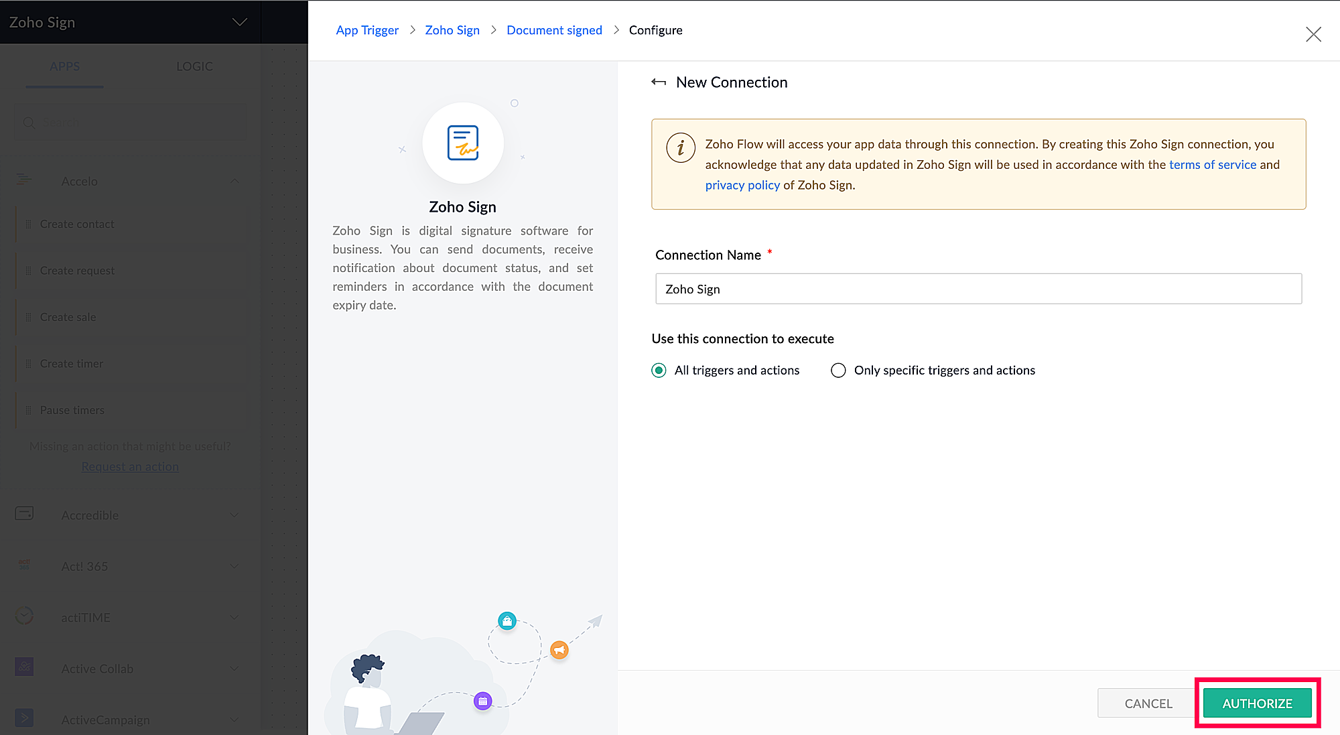Screen dimensions: 1340x735
Task: Expand the Accredible app section
Action: [x=234, y=515]
